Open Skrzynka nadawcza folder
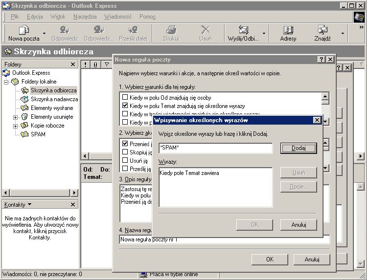The image size is (367, 280). point(54,99)
